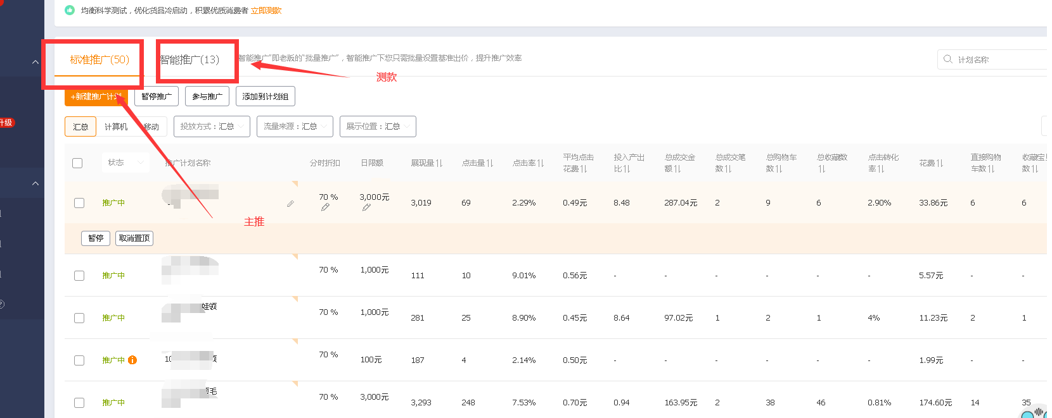The height and width of the screenshot is (418, 1052).
Task: Click pencil icon under 70% time discount
Action: [325, 207]
